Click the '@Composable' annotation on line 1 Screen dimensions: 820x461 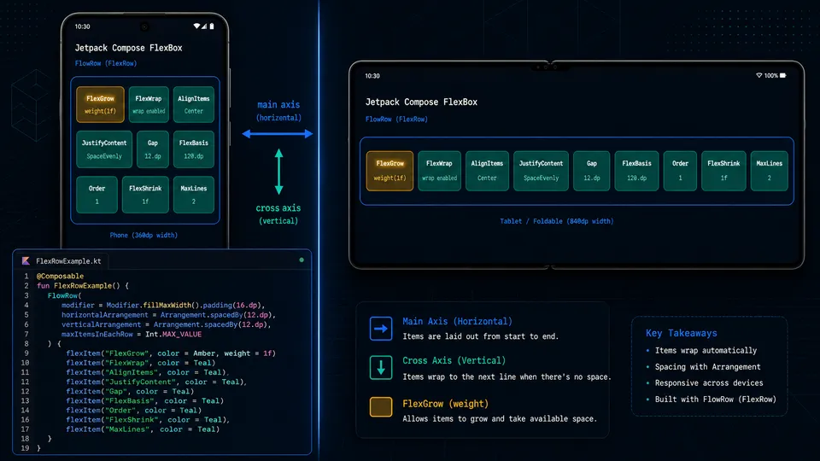(60, 276)
